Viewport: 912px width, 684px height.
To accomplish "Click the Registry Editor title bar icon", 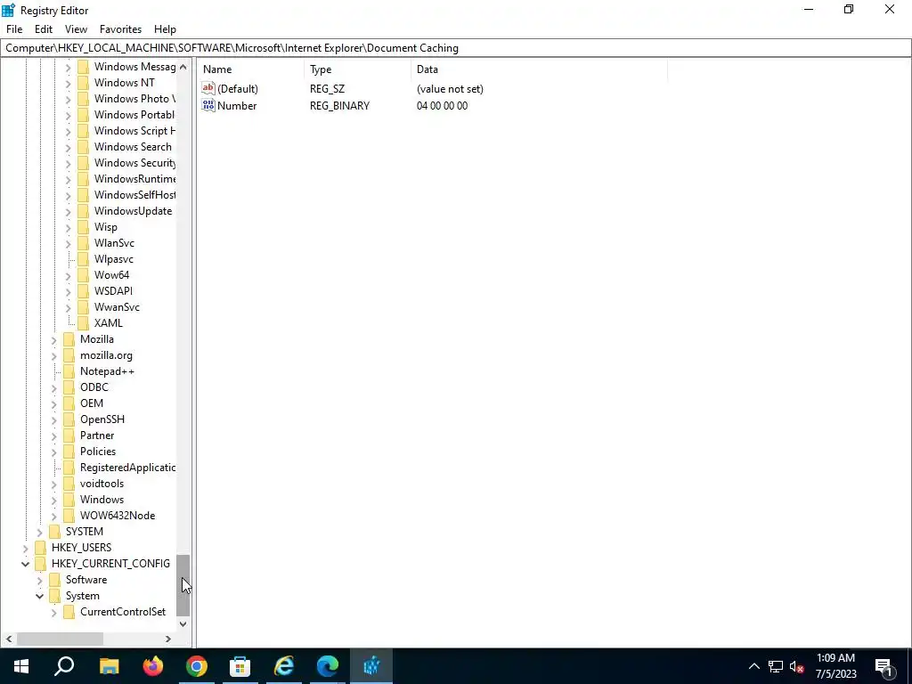I will tap(8, 10).
